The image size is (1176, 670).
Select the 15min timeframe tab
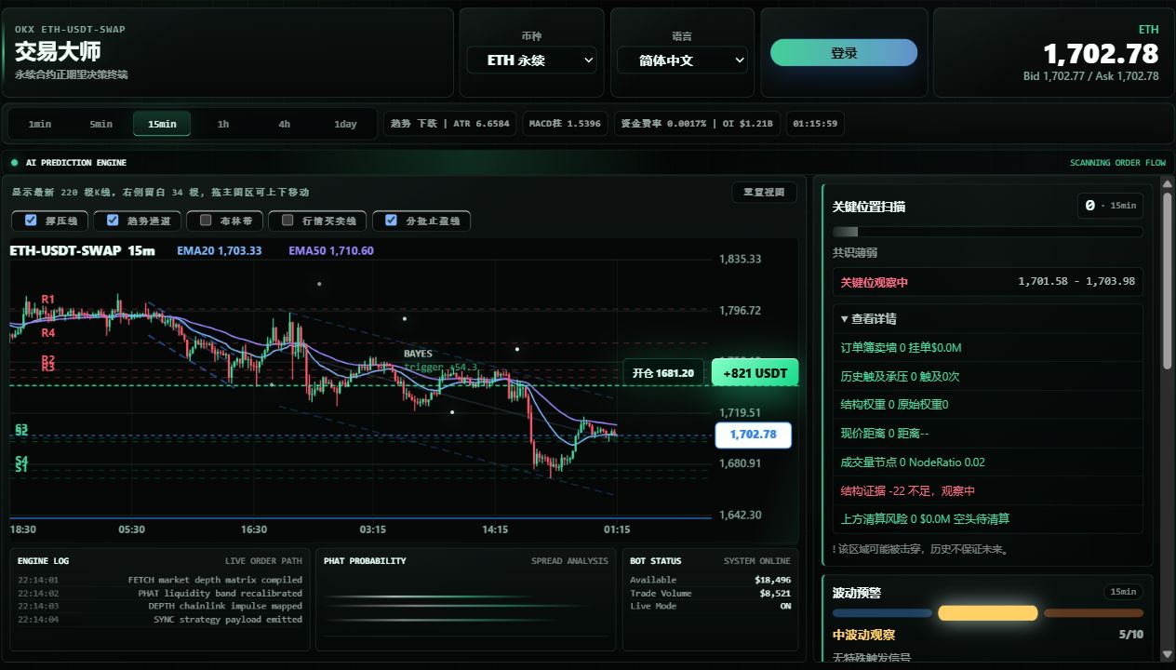[x=162, y=124]
